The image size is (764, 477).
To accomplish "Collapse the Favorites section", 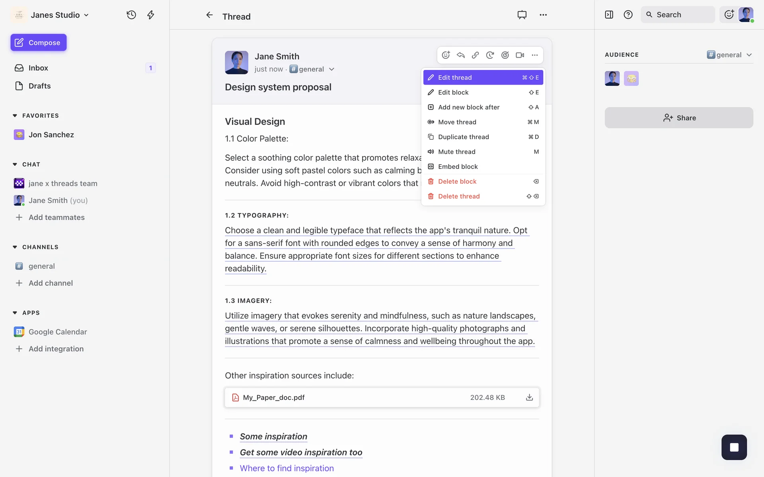I will pyautogui.click(x=15, y=116).
